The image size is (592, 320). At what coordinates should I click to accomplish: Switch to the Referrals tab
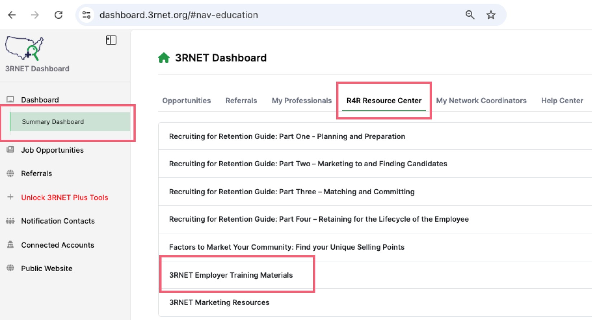point(241,101)
